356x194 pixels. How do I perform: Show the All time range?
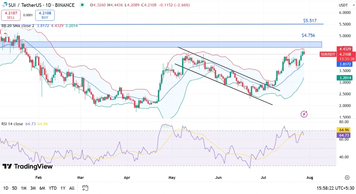coord(72,188)
